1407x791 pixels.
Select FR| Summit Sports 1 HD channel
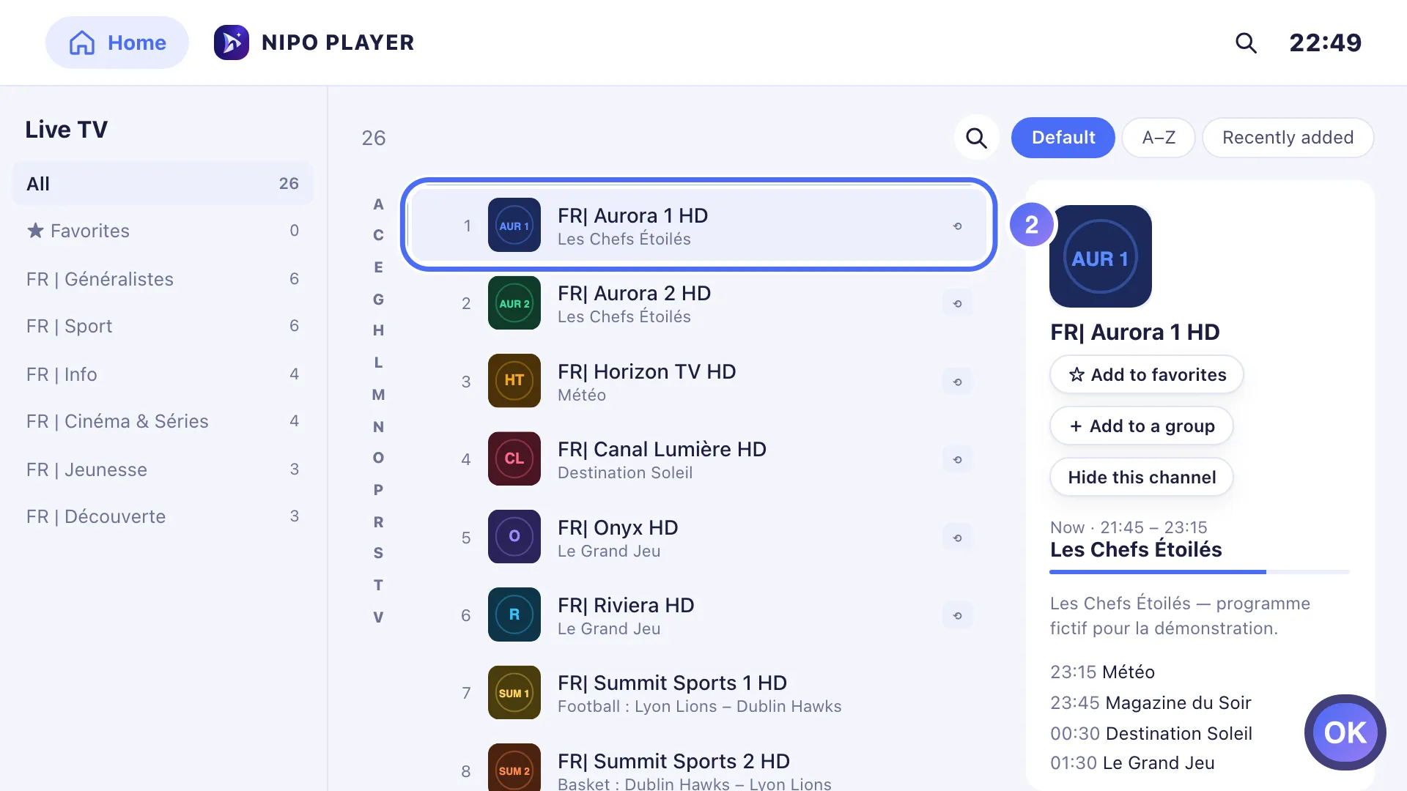698,693
